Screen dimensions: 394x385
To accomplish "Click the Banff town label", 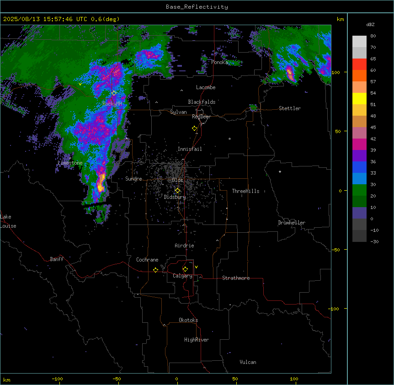I will click(57, 259).
